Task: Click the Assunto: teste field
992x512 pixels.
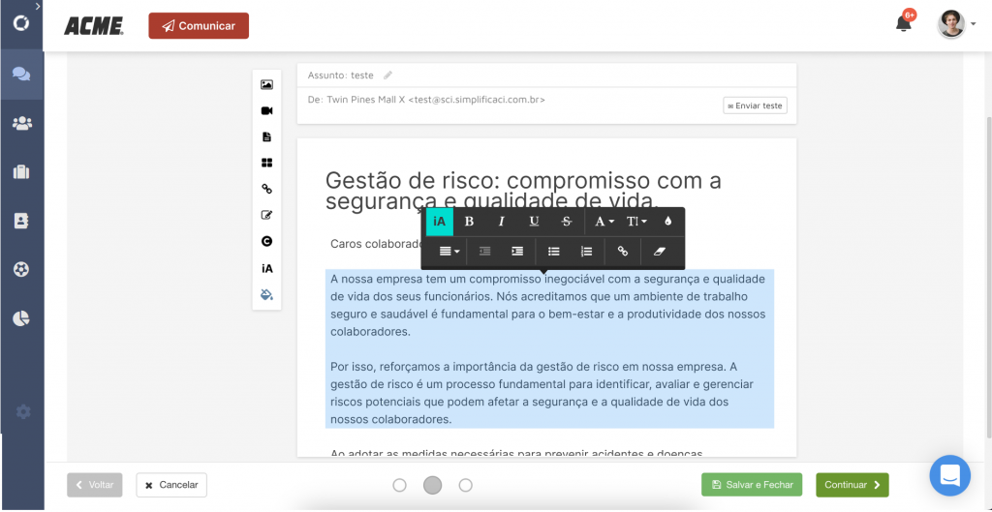Action: (340, 75)
